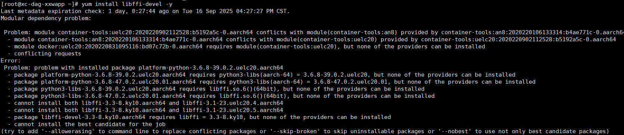Click libffi-3.1-23.uelc20.4.aarch64 package text
The width and height of the screenshot is (624, 135).
click(233, 103)
